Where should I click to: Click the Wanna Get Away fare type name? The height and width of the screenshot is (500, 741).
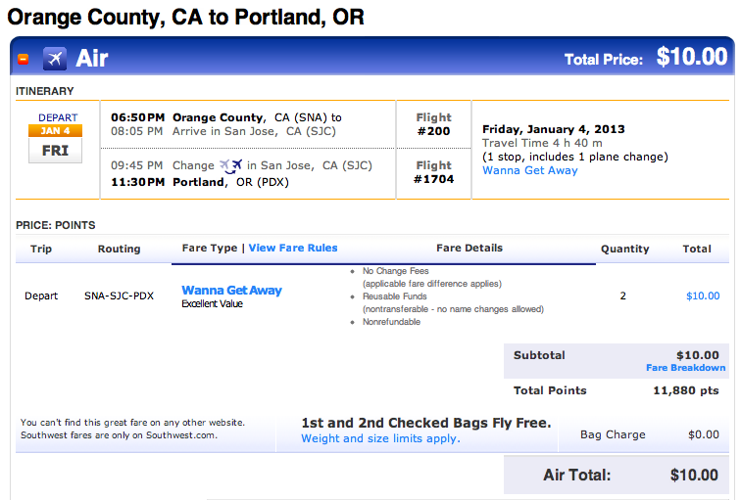pos(231,290)
